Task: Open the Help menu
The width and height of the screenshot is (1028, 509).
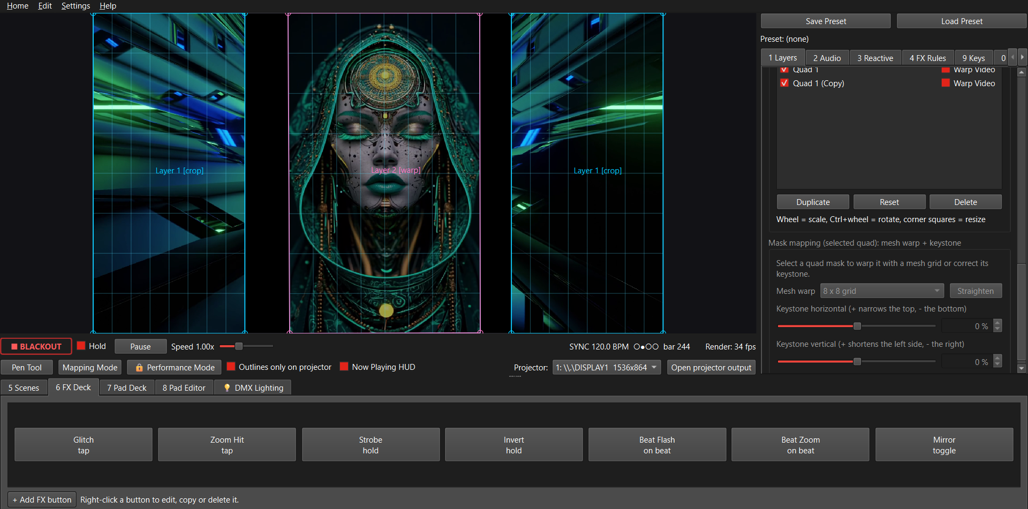Action: pyautogui.click(x=108, y=6)
